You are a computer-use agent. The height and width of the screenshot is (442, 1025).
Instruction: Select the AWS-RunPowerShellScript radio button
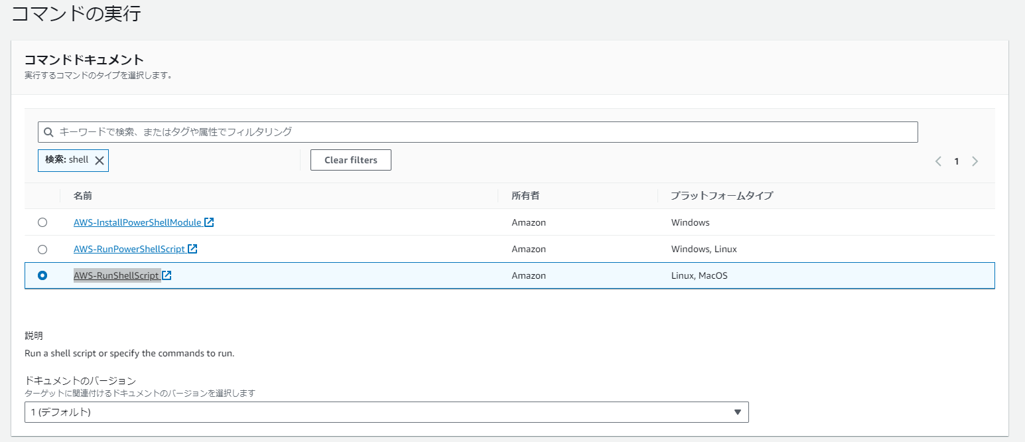tap(42, 249)
